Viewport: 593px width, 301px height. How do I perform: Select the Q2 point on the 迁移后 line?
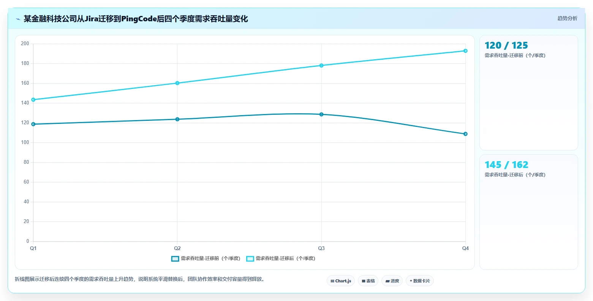(x=177, y=83)
